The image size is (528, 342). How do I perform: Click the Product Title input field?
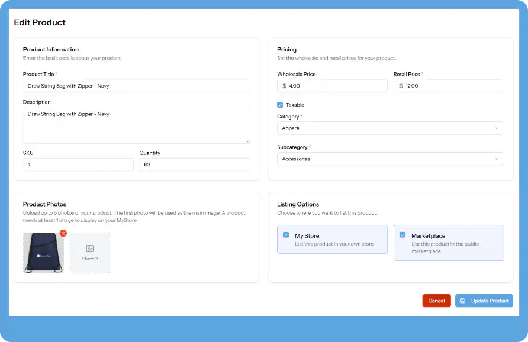pyautogui.click(x=137, y=85)
